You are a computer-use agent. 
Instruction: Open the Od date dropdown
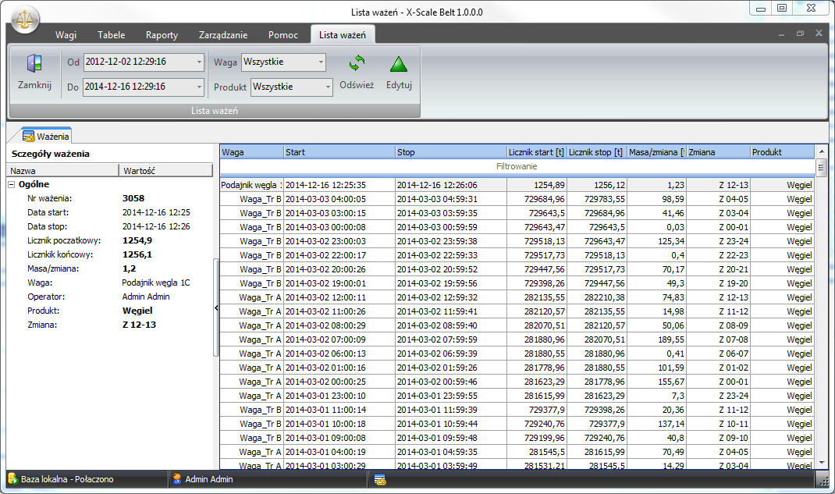(x=199, y=62)
